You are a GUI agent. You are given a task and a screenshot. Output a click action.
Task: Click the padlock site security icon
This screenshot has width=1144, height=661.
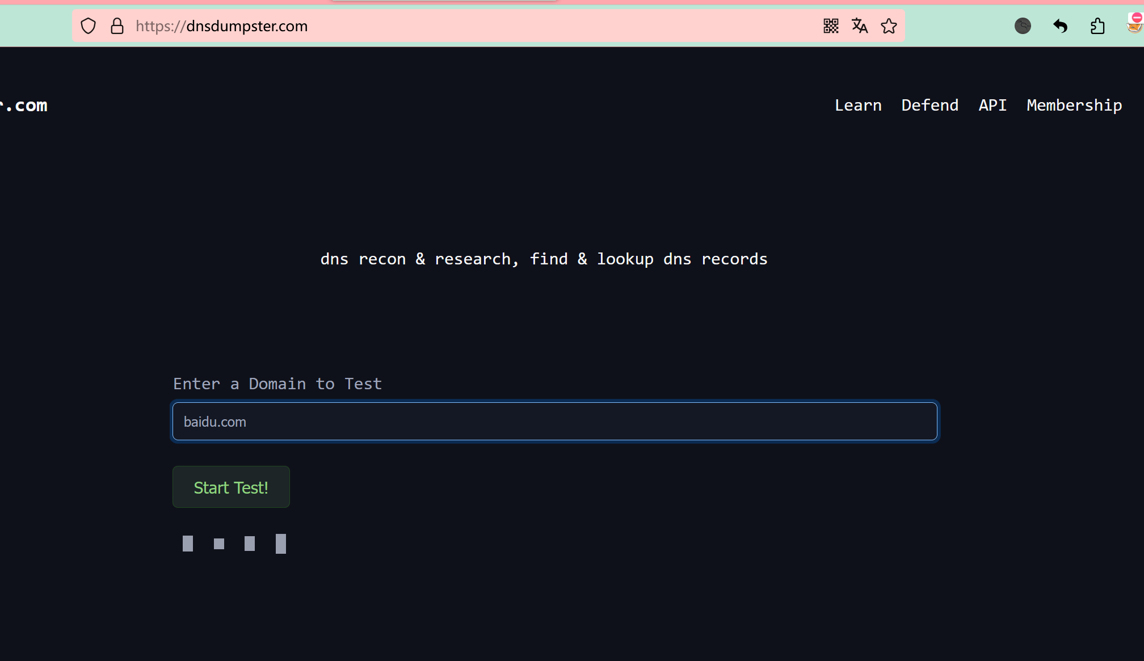click(x=117, y=26)
